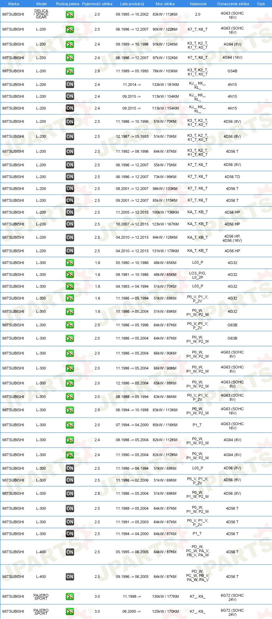Click the Model column header
Image resolution: width=272 pixels, height=619 pixels.
point(42,4)
